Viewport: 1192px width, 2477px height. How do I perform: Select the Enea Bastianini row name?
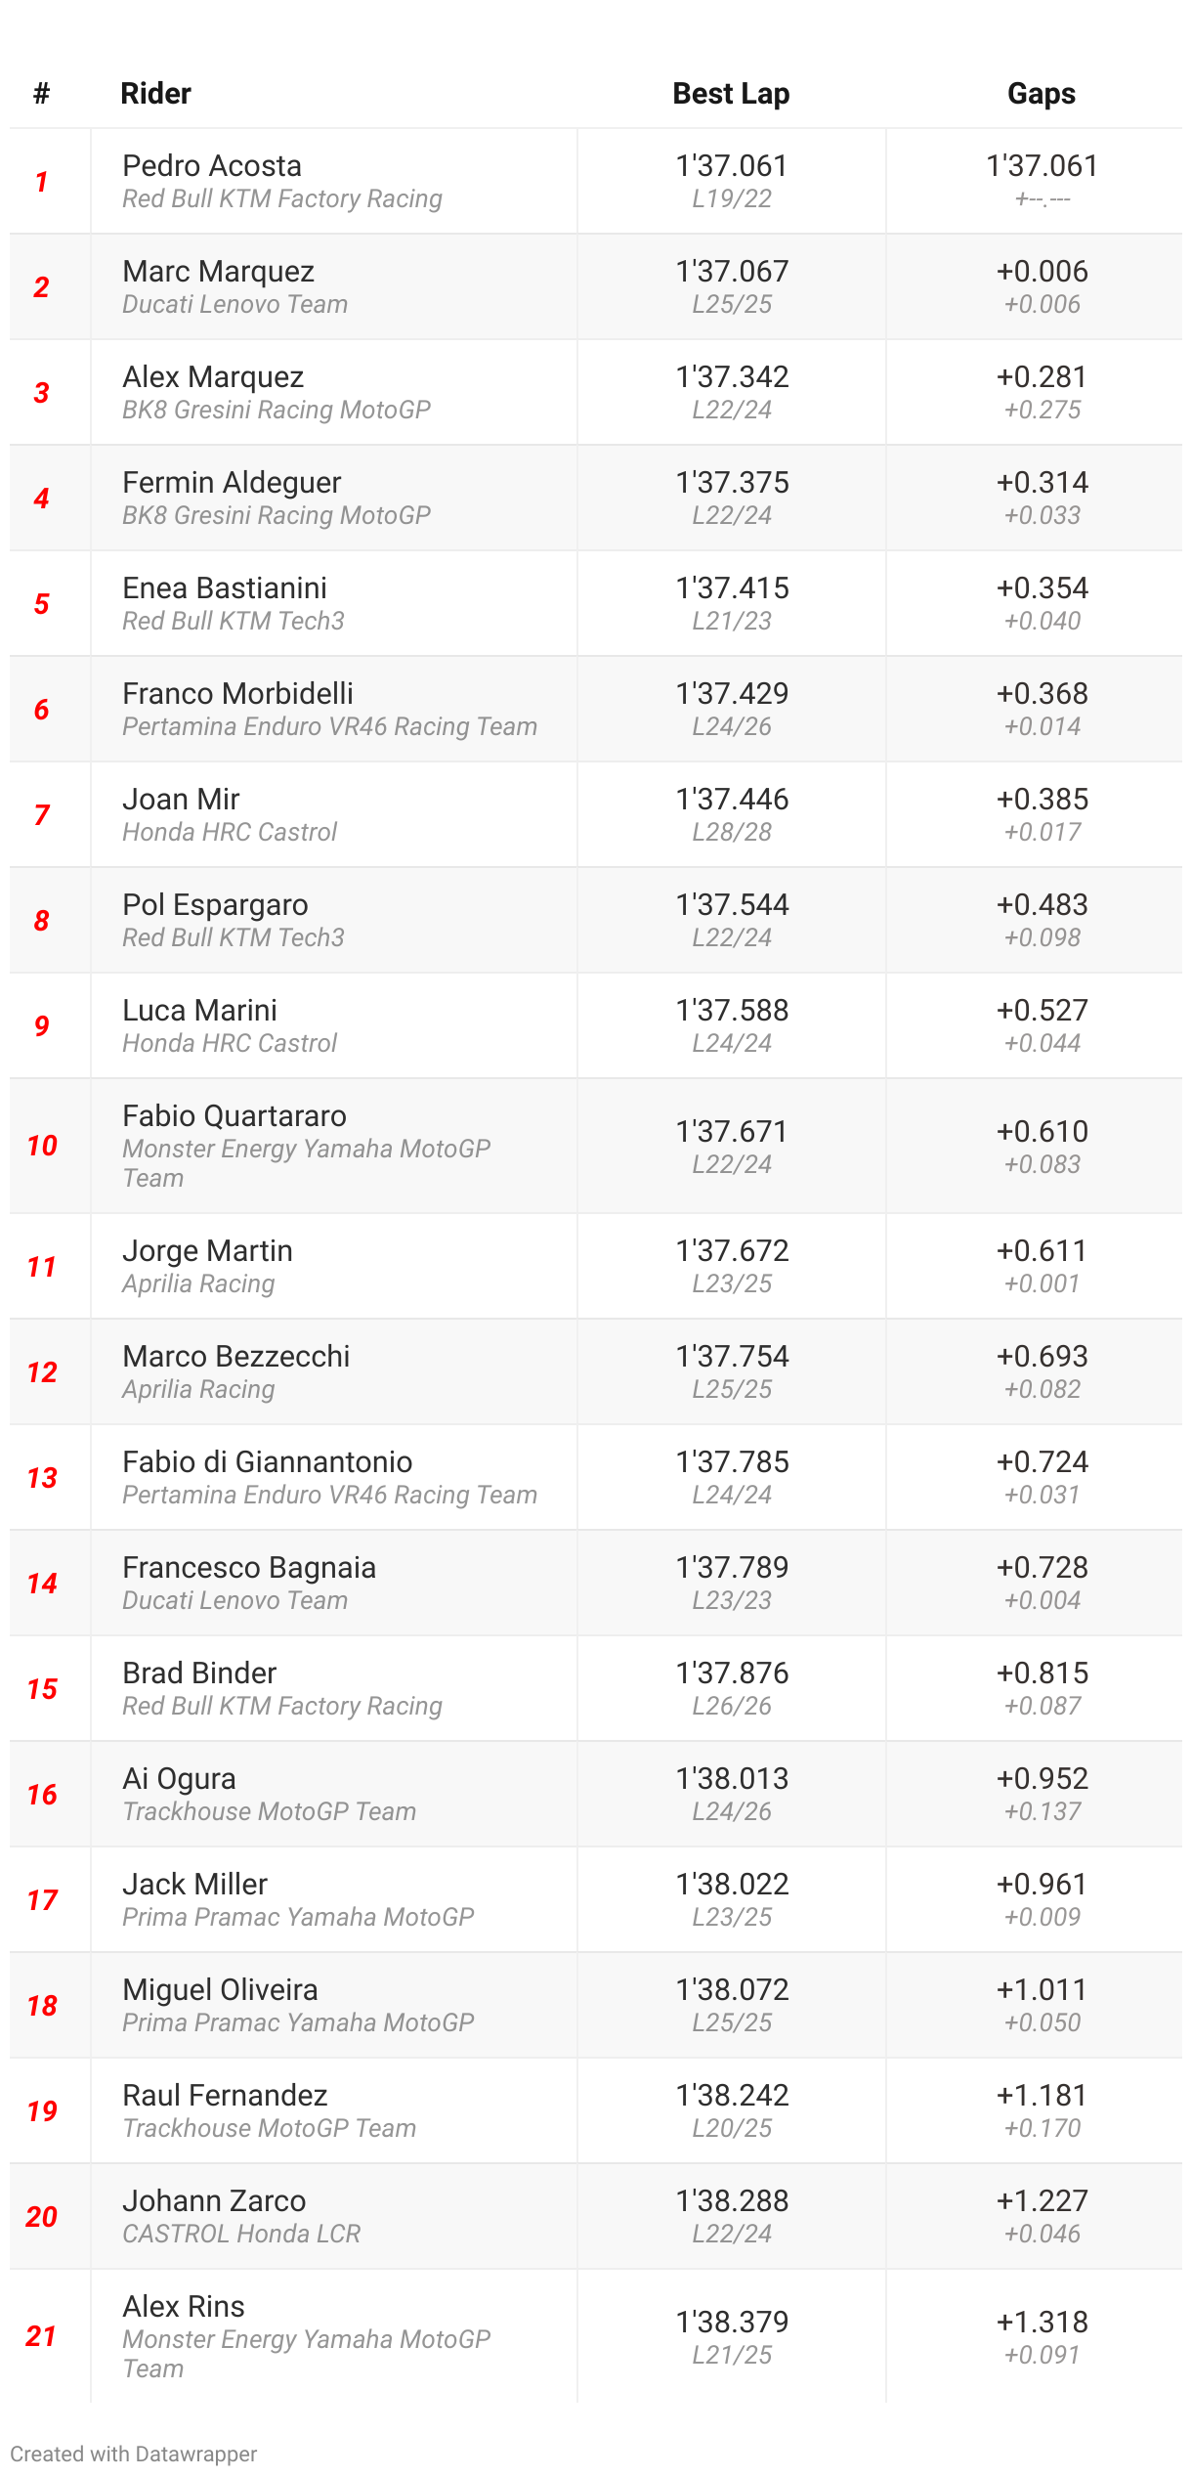(x=225, y=588)
